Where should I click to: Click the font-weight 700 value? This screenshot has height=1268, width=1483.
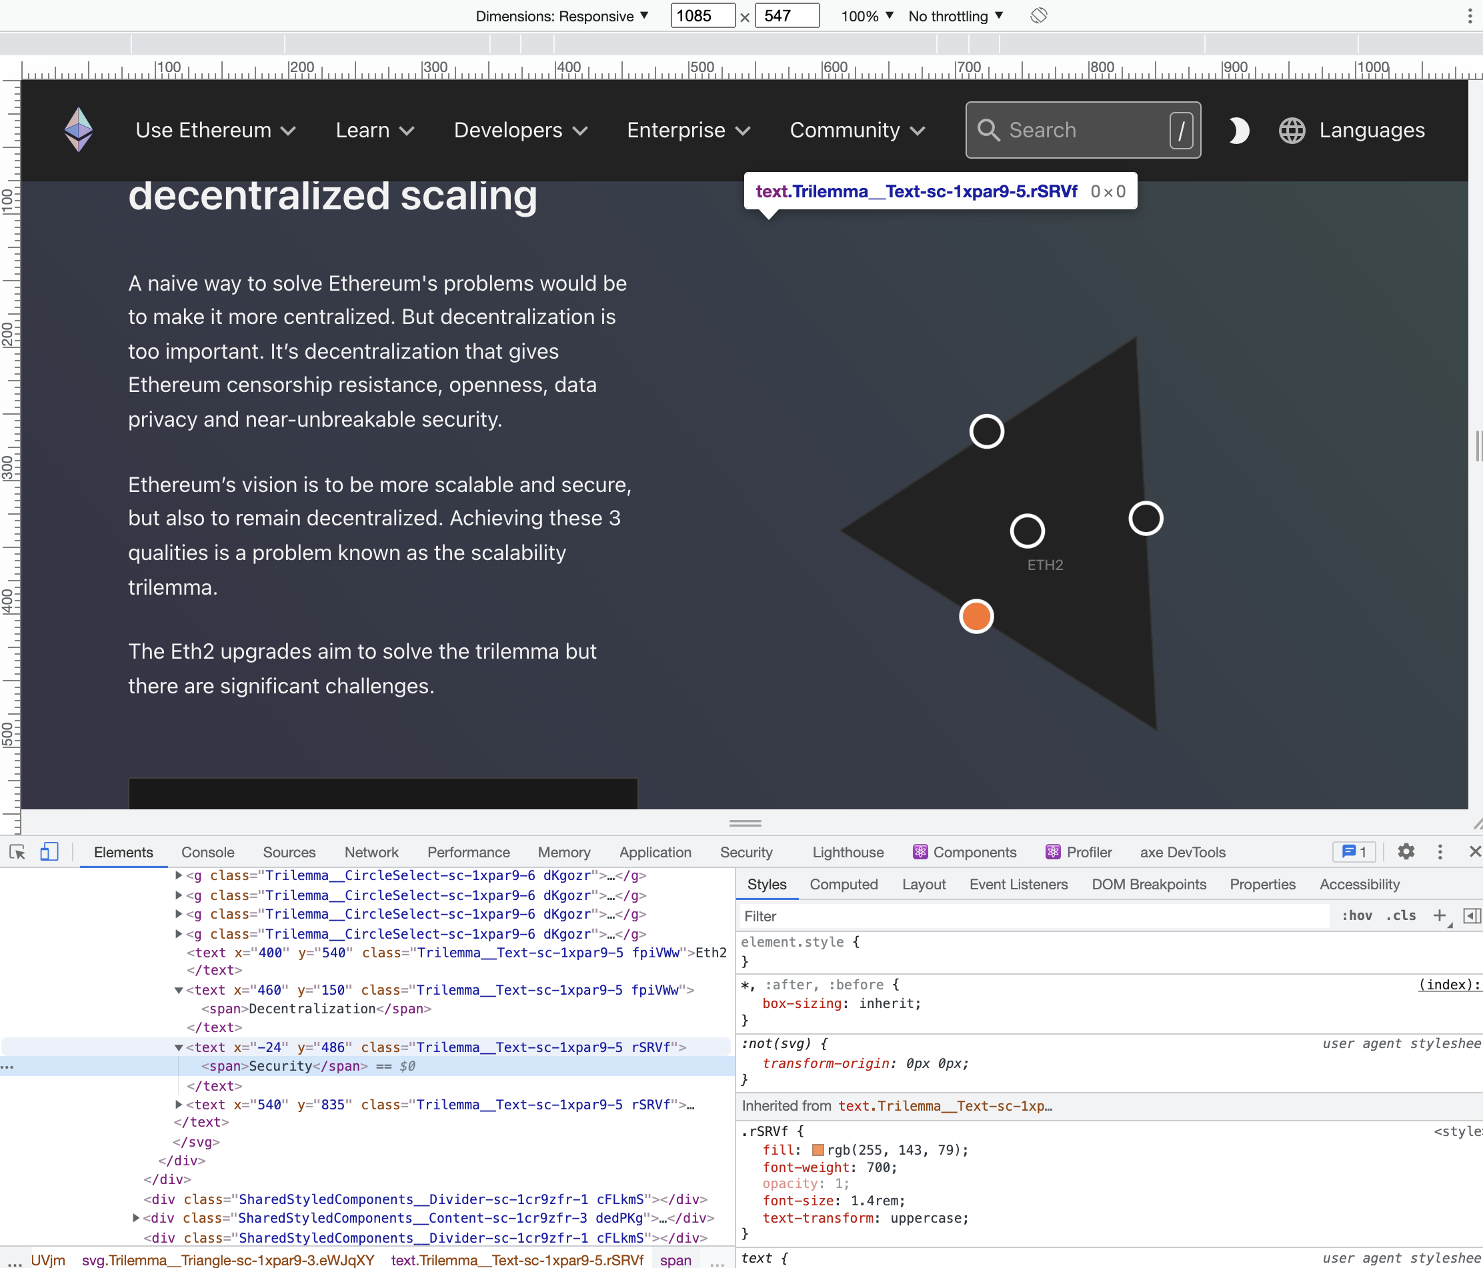(x=879, y=1167)
